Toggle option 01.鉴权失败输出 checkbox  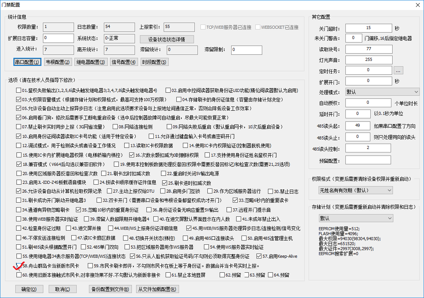click(x=19, y=90)
